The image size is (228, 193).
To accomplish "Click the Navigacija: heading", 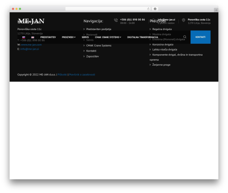I will [93, 21].
